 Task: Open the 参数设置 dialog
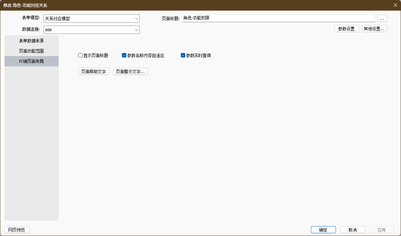coord(346,29)
